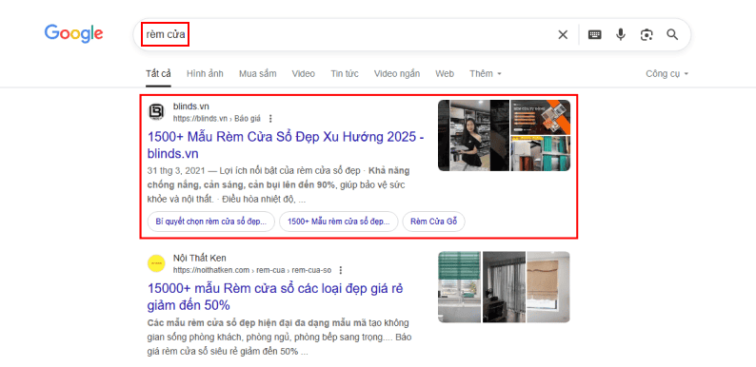Viewport: 756px width, 367px height.
Task: Click inside the search query text field
Action: pyautogui.click(x=348, y=34)
